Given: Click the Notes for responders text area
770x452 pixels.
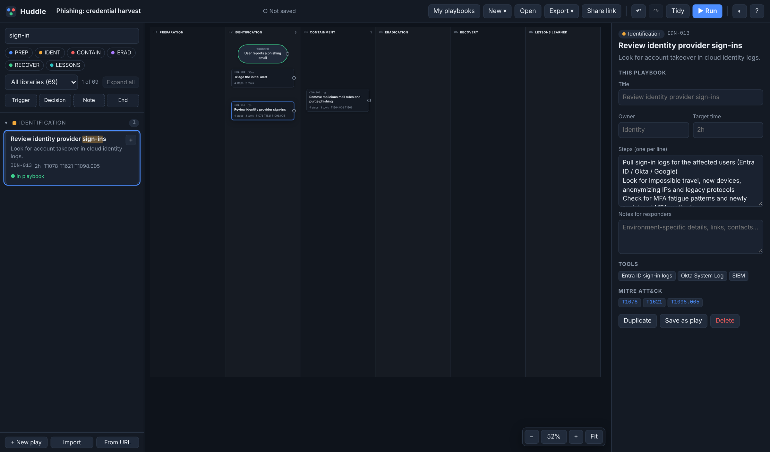Looking at the screenshot, I should click(690, 237).
